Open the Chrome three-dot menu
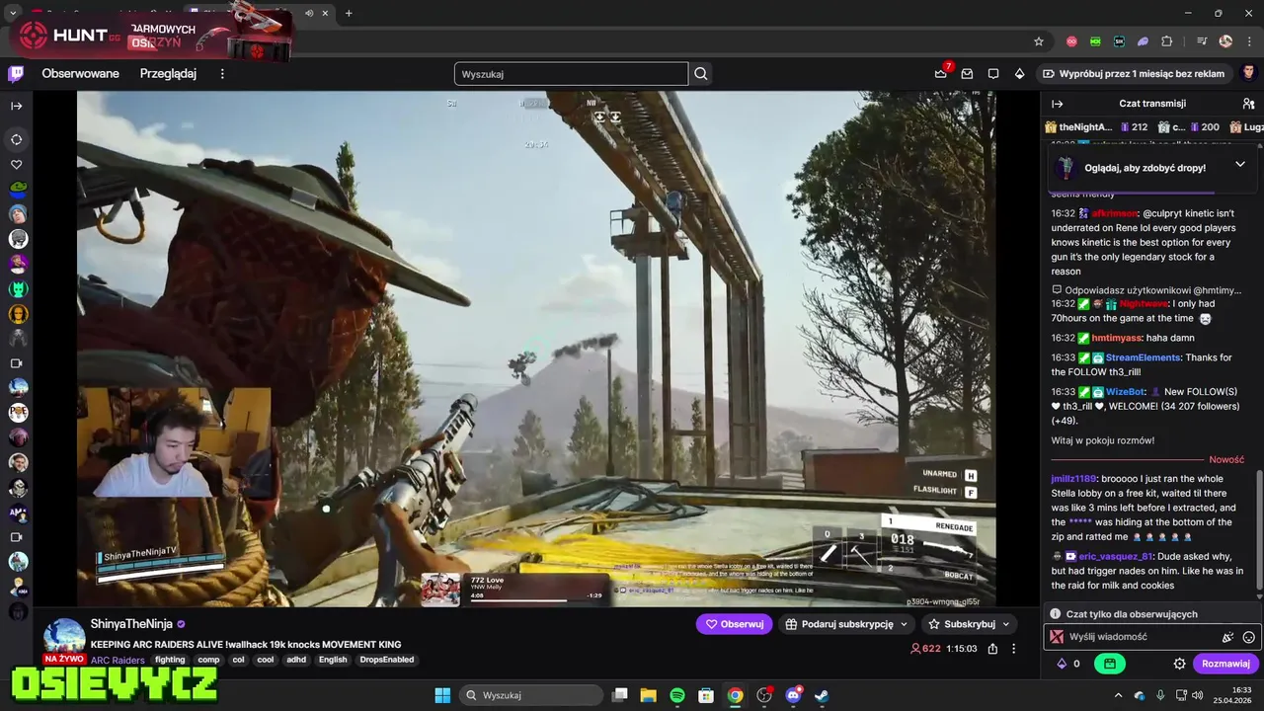The image size is (1264, 711). point(1248,41)
